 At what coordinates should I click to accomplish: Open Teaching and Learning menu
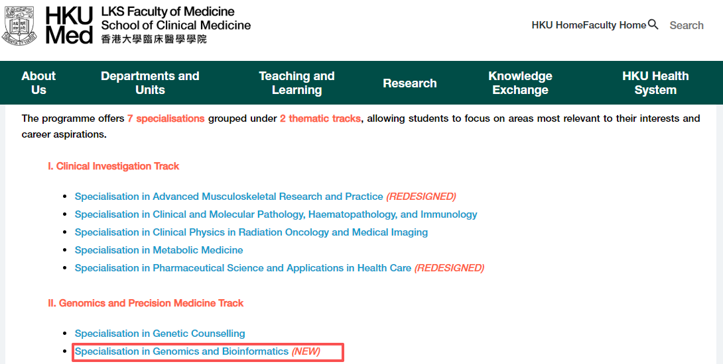point(296,83)
